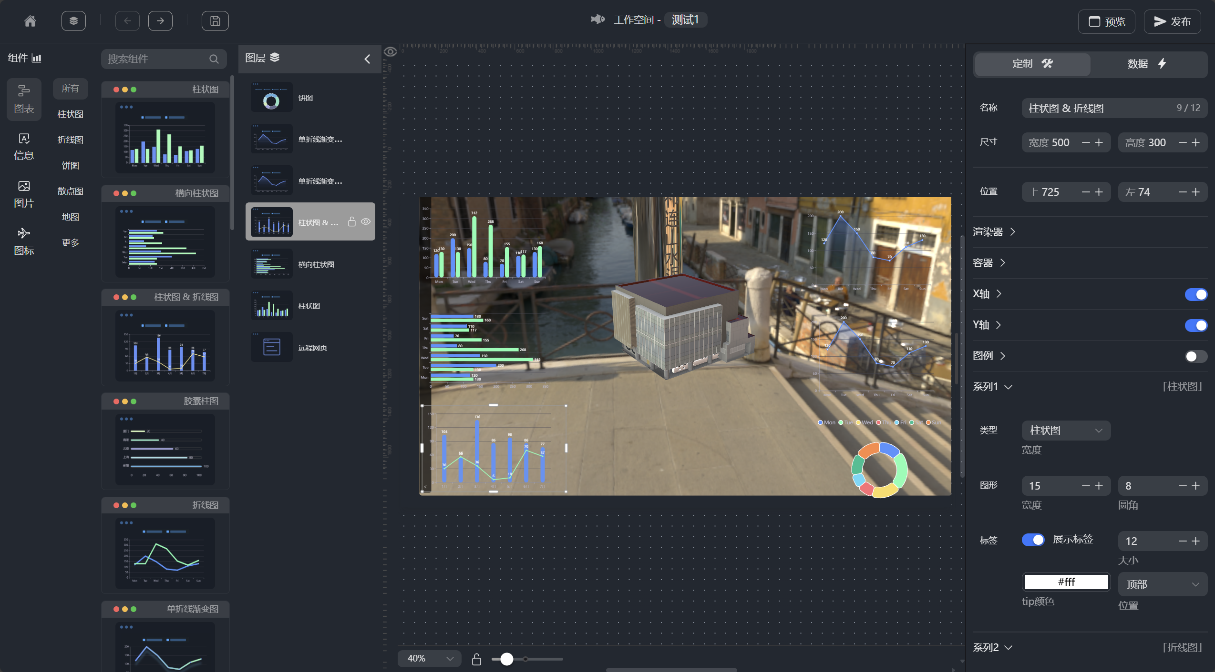Click the save disk icon
Image resolution: width=1215 pixels, height=672 pixels.
[215, 21]
